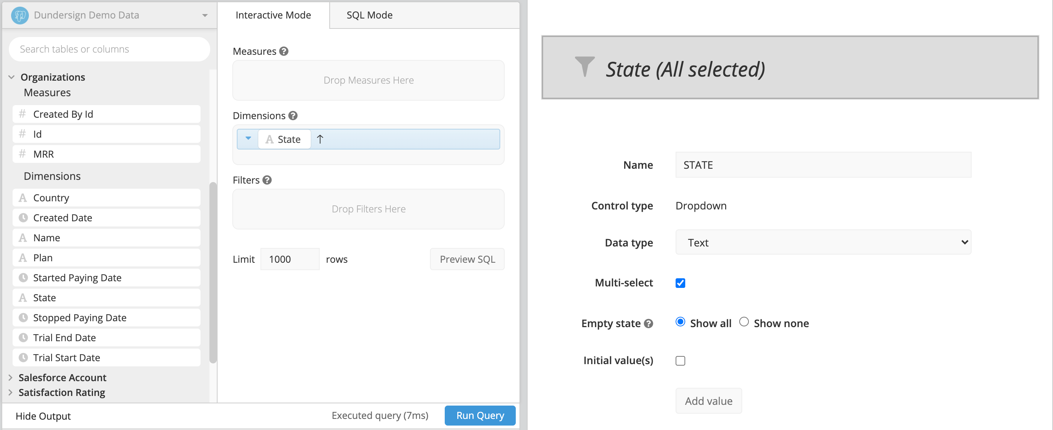Select the Show all radio option
The width and height of the screenshot is (1053, 430).
point(680,322)
